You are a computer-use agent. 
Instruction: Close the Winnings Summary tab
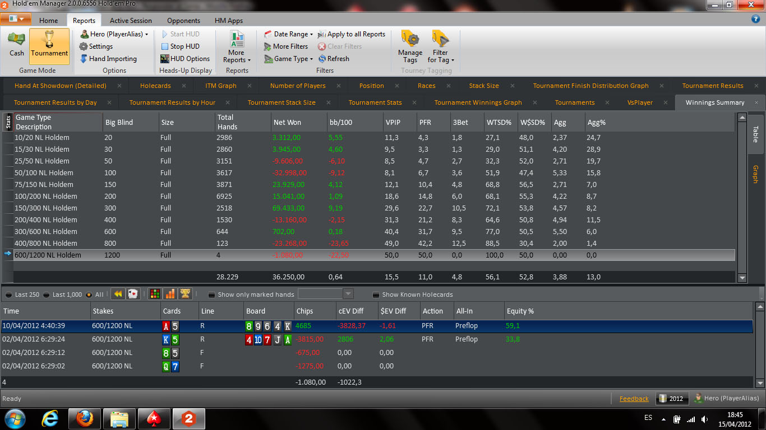(x=756, y=102)
